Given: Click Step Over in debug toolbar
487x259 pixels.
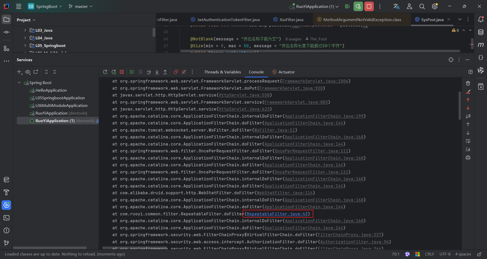Looking at the screenshot, I should pos(149,72).
